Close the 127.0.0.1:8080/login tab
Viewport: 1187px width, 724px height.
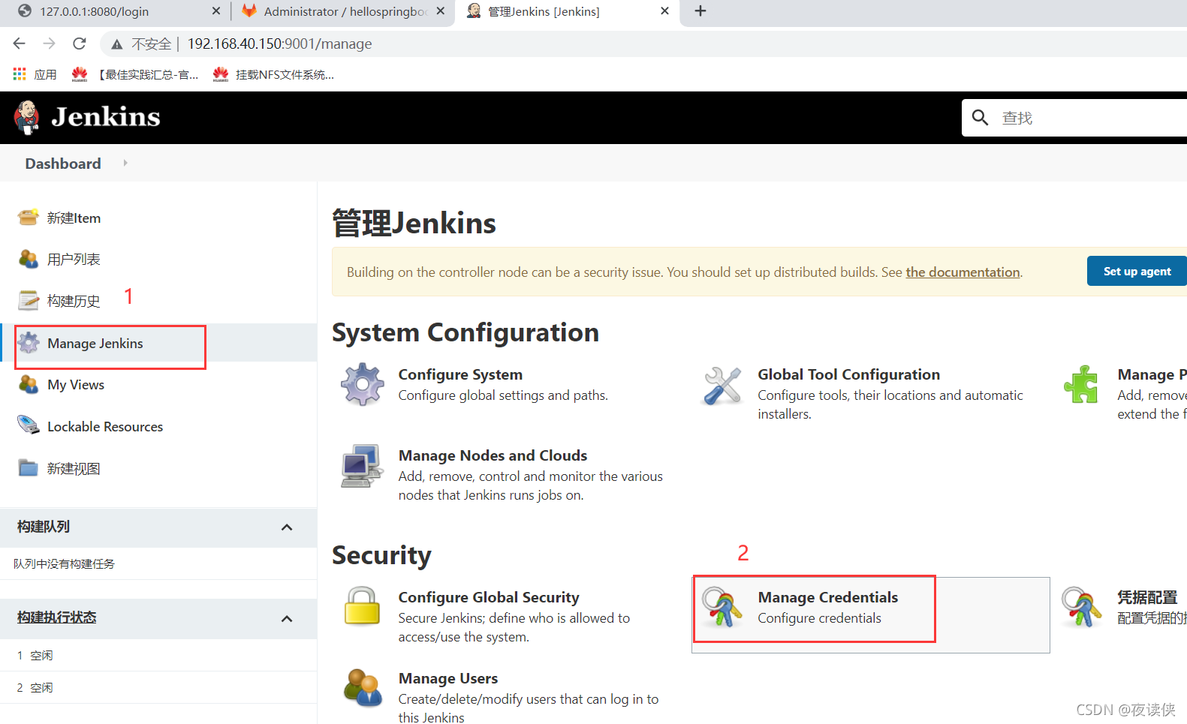(216, 11)
